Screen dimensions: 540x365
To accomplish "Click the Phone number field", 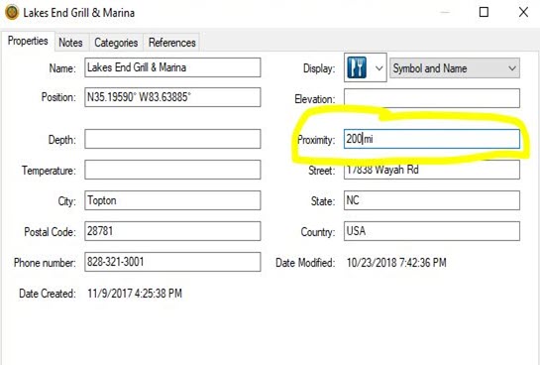I will [172, 262].
